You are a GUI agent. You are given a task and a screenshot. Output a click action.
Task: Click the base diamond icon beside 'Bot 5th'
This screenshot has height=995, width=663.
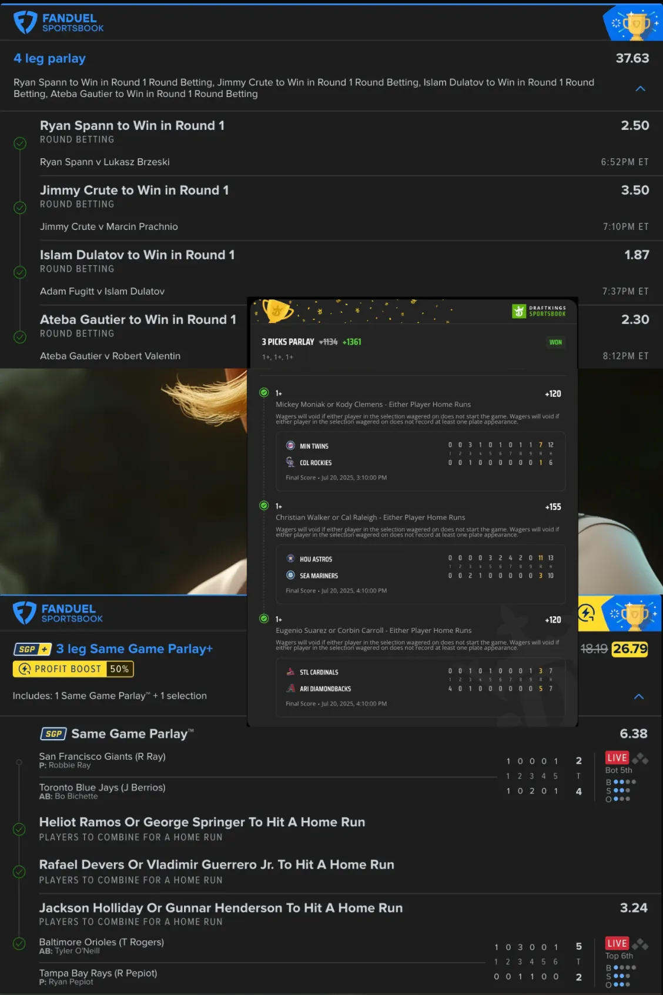tap(640, 759)
